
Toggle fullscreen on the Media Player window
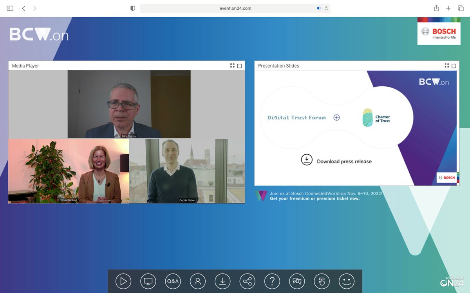pyautogui.click(x=232, y=66)
